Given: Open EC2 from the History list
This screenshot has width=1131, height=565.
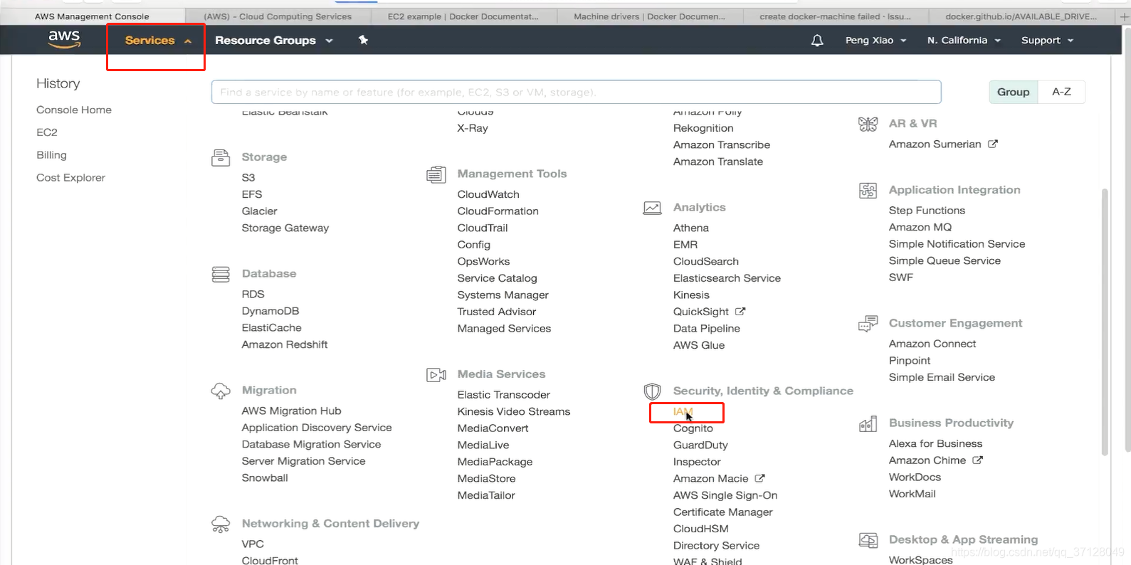Looking at the screenshot, I should [47, 132].
